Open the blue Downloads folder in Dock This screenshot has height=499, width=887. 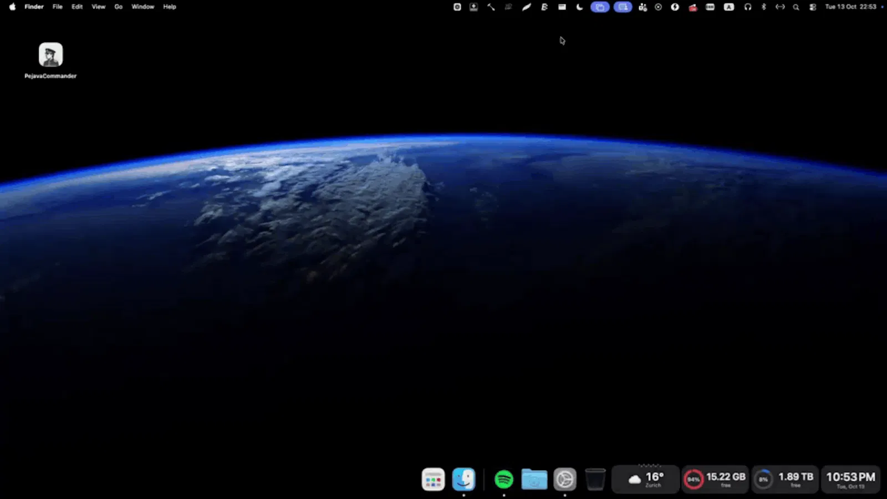pyautogui.click(x=534, y=480)
